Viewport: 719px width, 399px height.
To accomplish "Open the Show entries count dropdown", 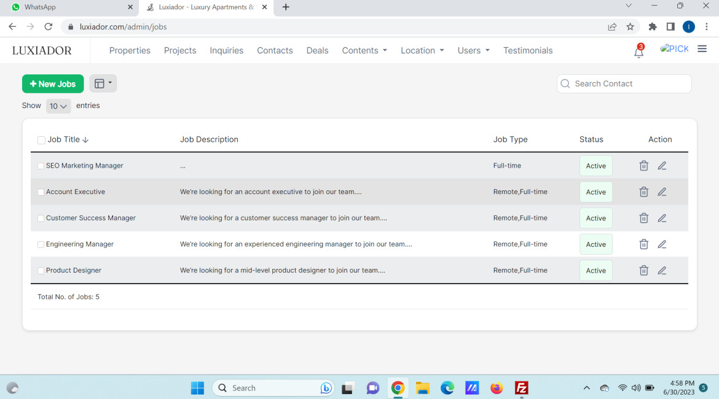I will point(58,106).
